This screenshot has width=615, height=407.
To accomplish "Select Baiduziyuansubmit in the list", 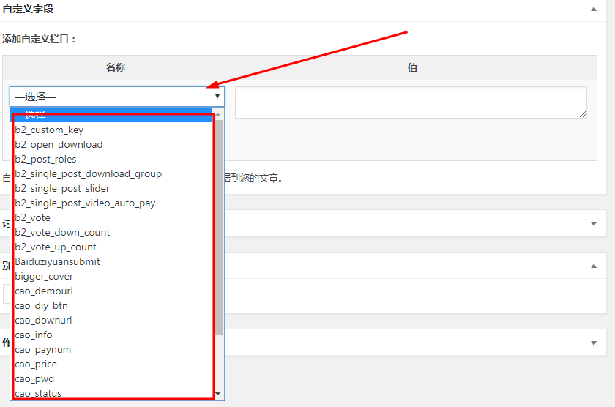I will point(57,261).
